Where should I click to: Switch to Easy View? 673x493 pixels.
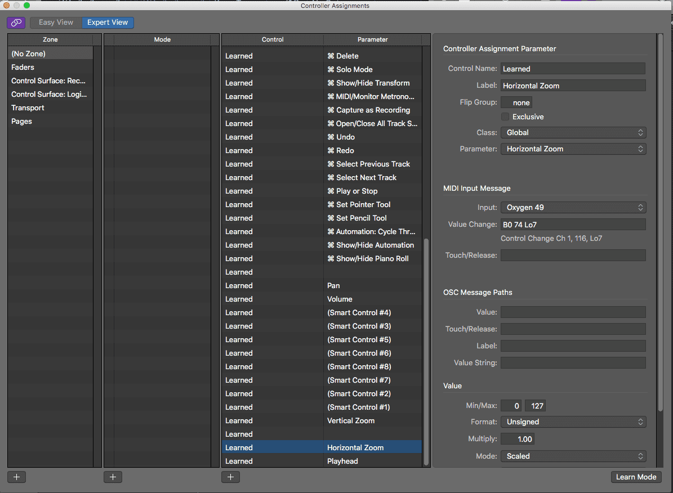pyautogui.click(x=56, y=23)
